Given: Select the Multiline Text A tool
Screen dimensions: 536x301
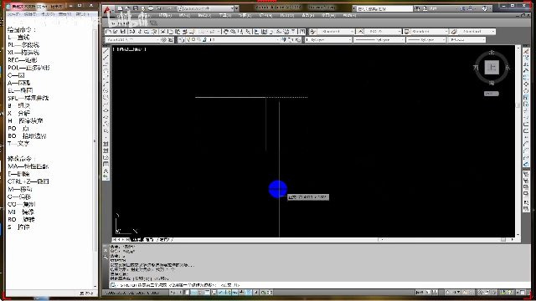Looking at the screenshot, I should [x=106, y=171].
